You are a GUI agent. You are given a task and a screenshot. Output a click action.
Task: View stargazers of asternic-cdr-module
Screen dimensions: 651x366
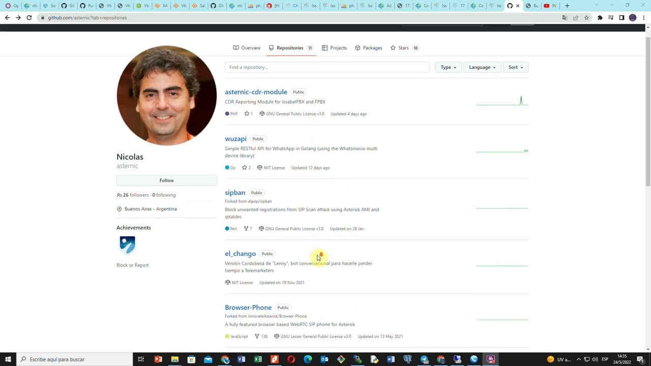pos(248,114)
